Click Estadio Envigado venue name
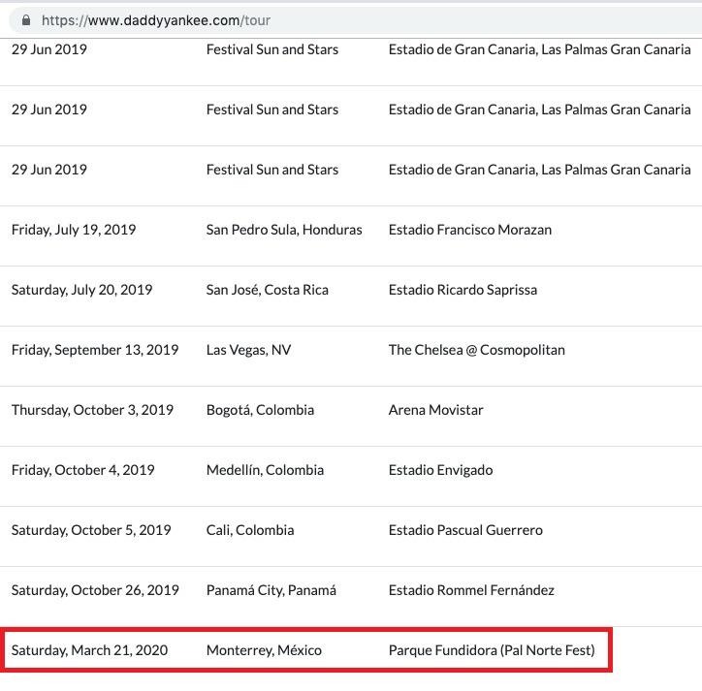This screenshot has height=691, width=702. click(440, 470)
